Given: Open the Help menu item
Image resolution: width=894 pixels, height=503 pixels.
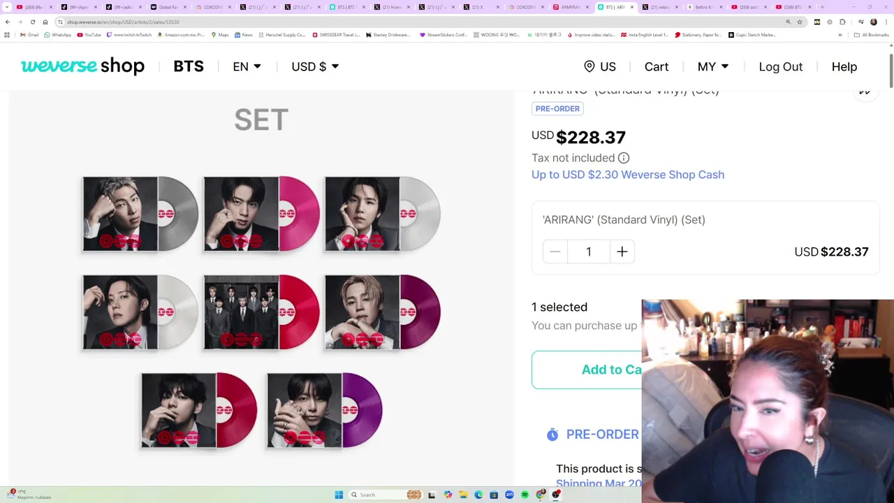Looking at the screenshot, I should [x=844, y=66].
